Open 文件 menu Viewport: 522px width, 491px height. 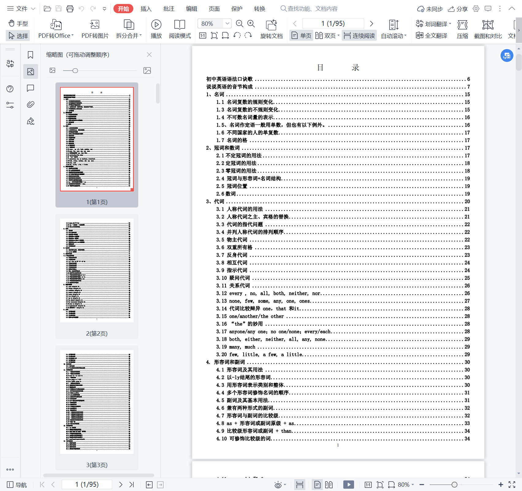[17, 9]
